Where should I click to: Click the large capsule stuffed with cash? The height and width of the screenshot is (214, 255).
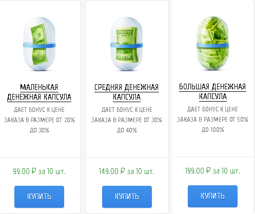(212, 44)
